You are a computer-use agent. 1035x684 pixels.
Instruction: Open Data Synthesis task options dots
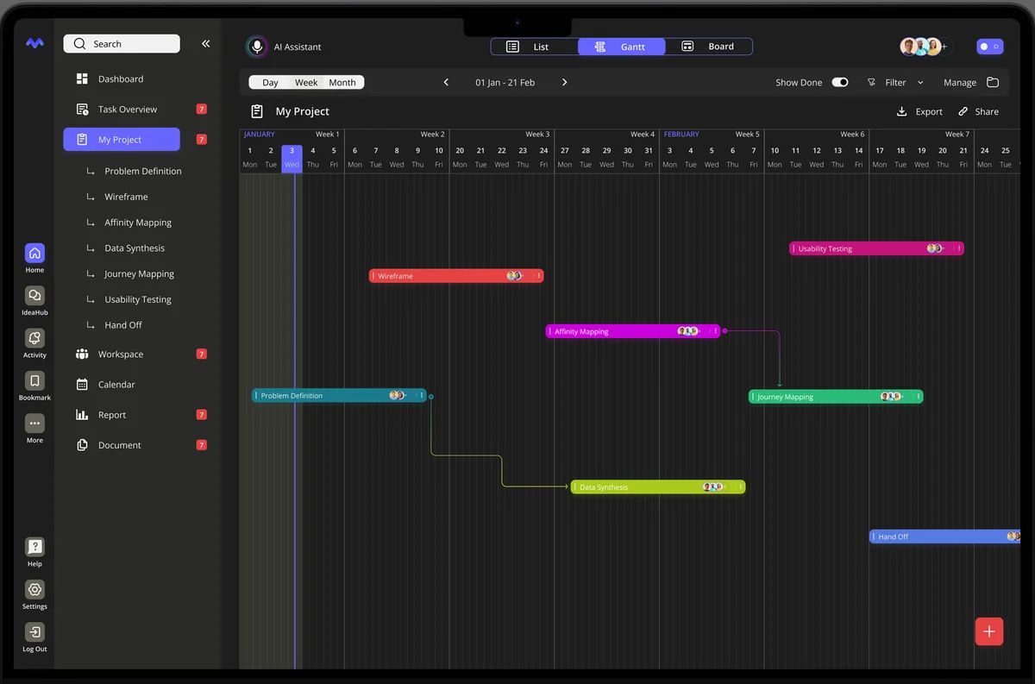pos(740,487)
